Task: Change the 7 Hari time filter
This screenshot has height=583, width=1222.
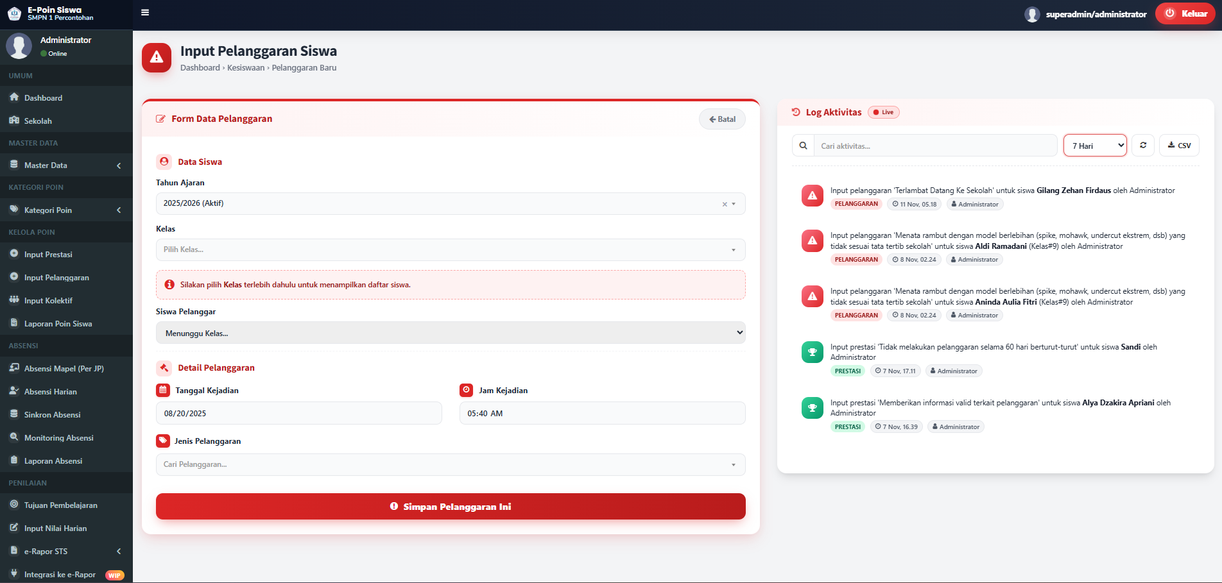Action: coord(1094,145)
